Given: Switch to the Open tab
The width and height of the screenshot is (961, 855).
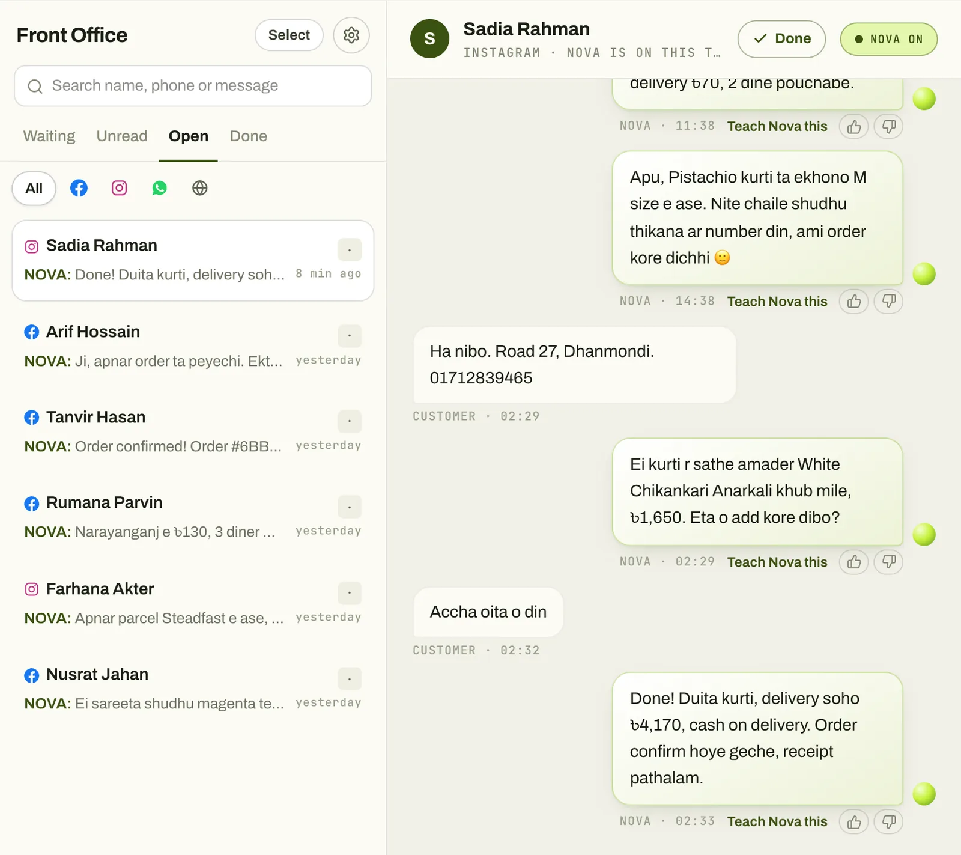Looking at the screenshot, I should (189, 136).
